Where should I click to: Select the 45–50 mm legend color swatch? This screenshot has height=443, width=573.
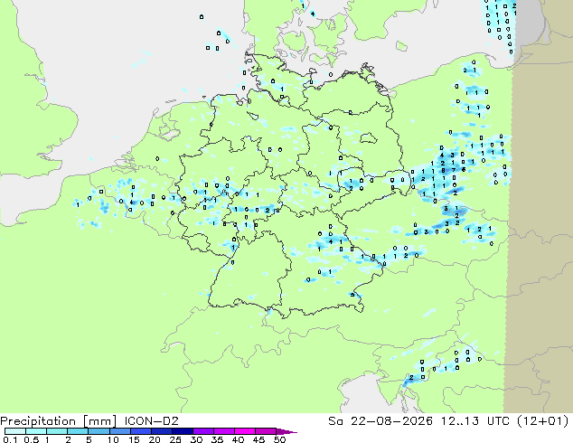pyautogui.click(x=266, y=431)
